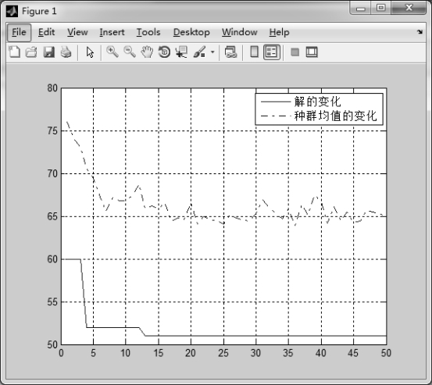The width and height of the screenshot is (432, 385).
Task: Click the Open File folder icon
Action: pyautogui.click(x=31, y=52)
